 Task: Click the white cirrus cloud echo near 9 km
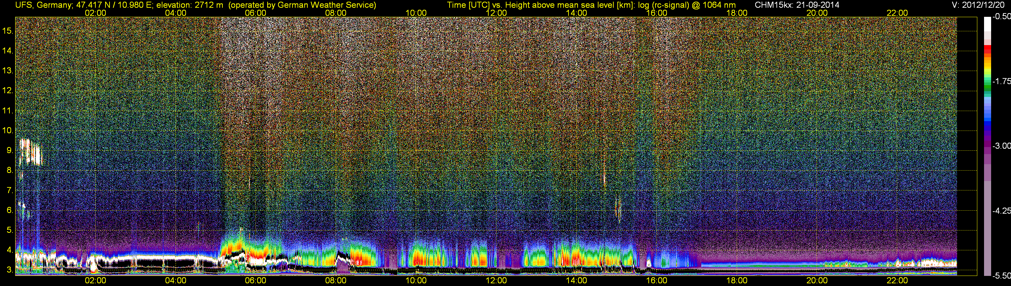31,152
